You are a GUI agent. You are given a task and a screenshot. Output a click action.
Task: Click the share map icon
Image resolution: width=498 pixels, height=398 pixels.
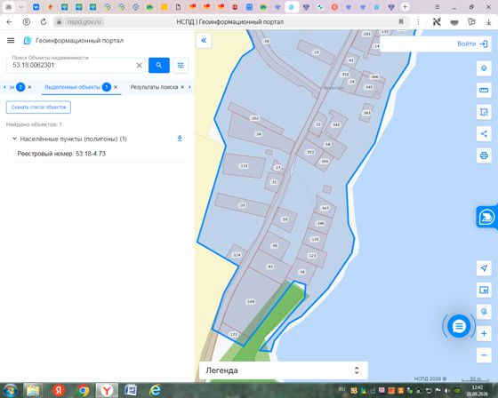[484, 133]
